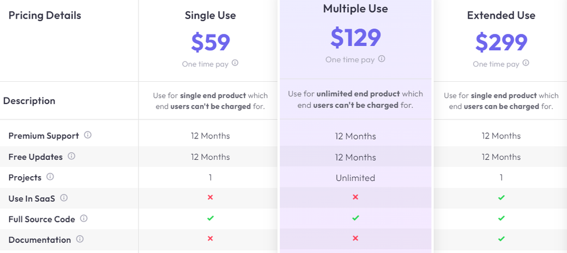Click info icon next to Full Source Code
Viewport: 567px width, 253px height.
[x=84, y=218]
